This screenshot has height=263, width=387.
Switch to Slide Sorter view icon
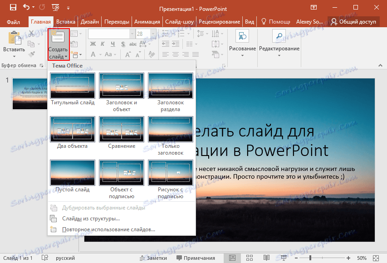pyautogui.click(x=250, y=258)
